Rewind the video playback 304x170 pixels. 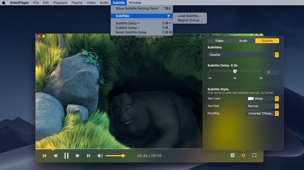coord(55,156)
